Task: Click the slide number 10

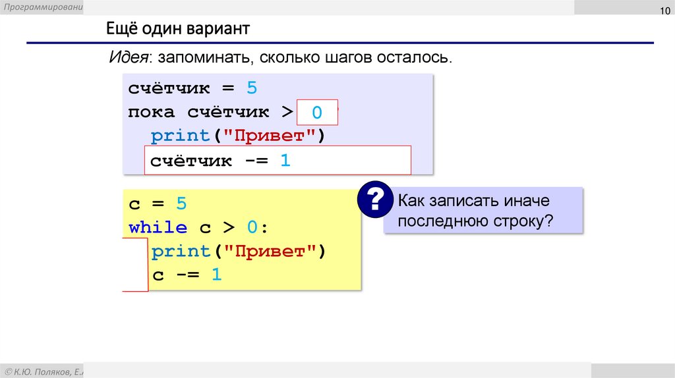Action: (x=665, y=11)
